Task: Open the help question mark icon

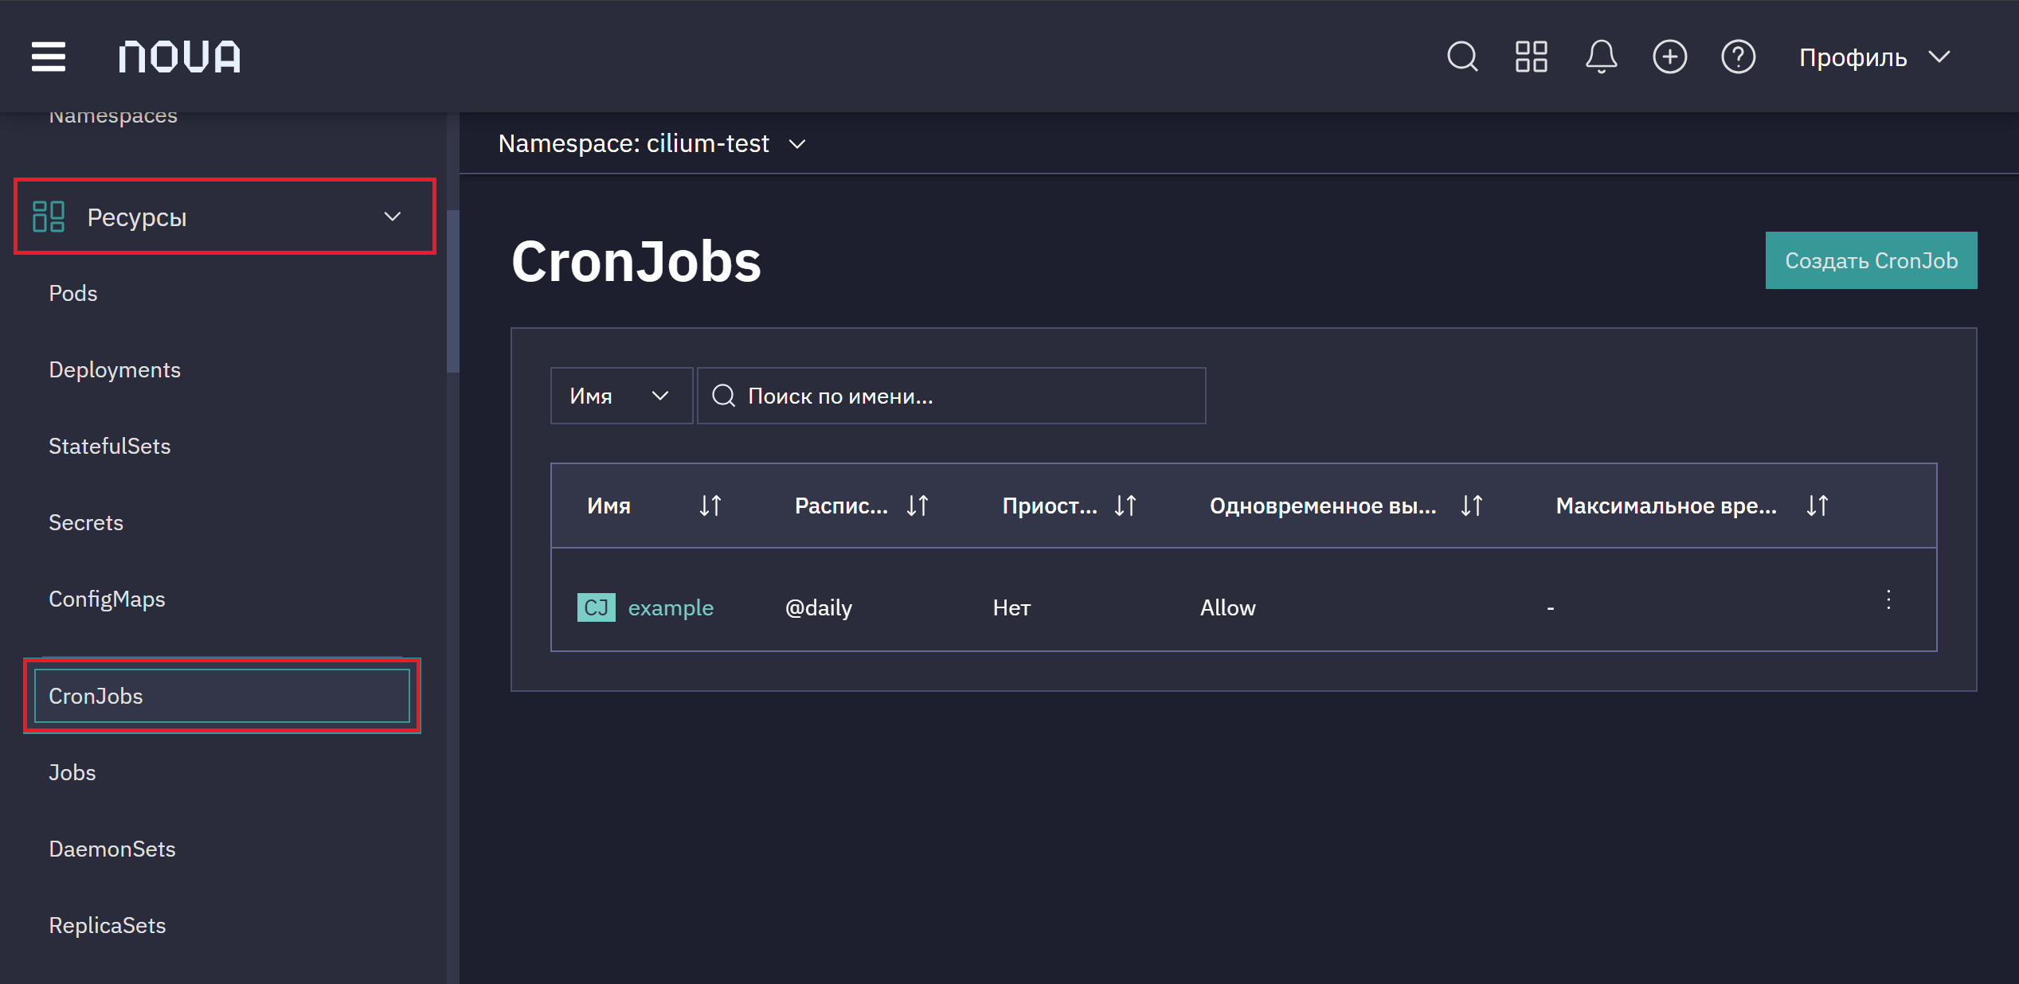Action: 1739,57
